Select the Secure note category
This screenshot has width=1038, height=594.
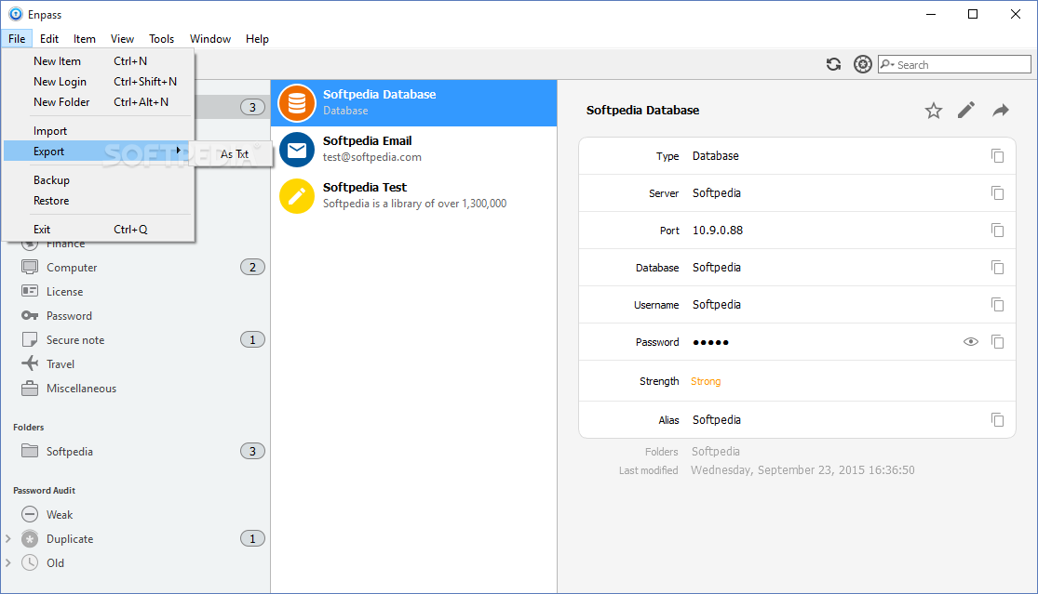(x=137, y=339)
